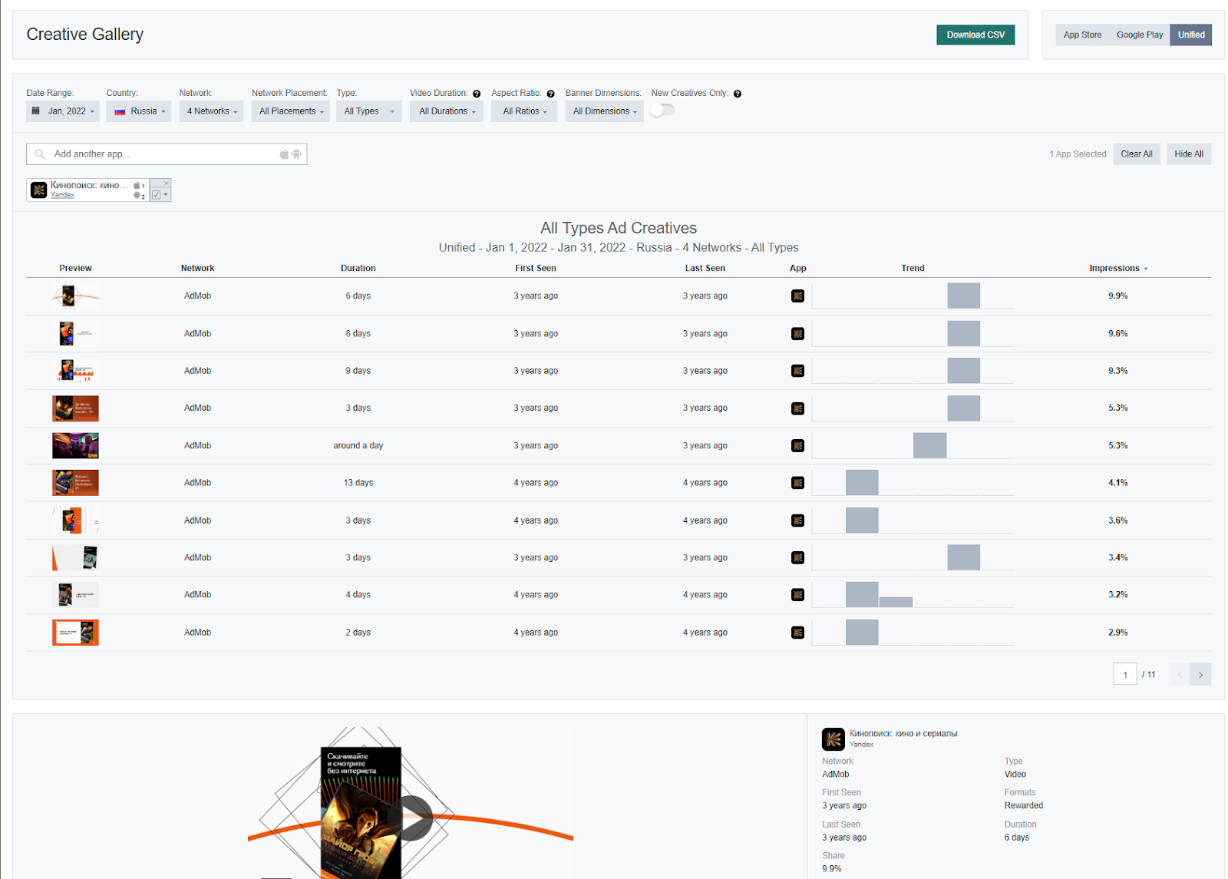Toggle the New Creatives Only switch
This screenshot has height=879, width=1228.
(662, 111)
